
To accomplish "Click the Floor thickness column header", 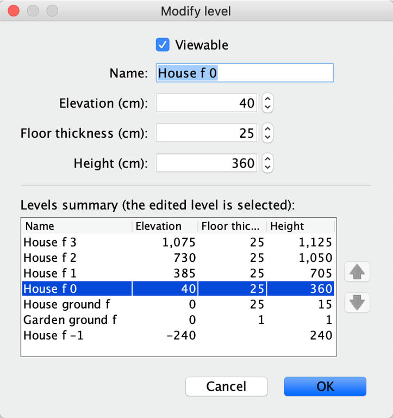I will (x=232, y=226).
